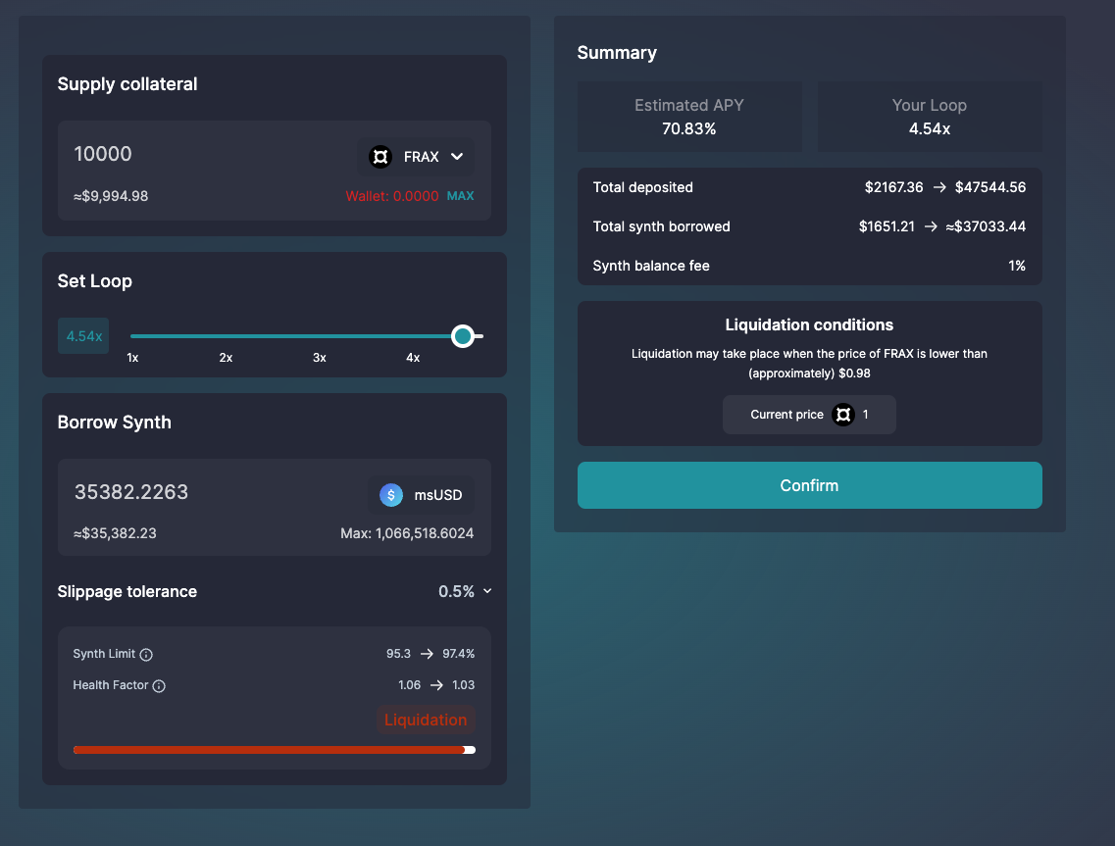Click the FRAX icon beside Current price
The width and height of the screenshot is (1115, 846).
click(x=843, y=415)
